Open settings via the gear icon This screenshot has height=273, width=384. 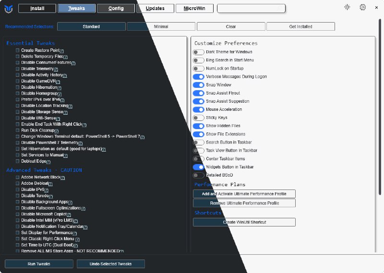tap(363, 7)
